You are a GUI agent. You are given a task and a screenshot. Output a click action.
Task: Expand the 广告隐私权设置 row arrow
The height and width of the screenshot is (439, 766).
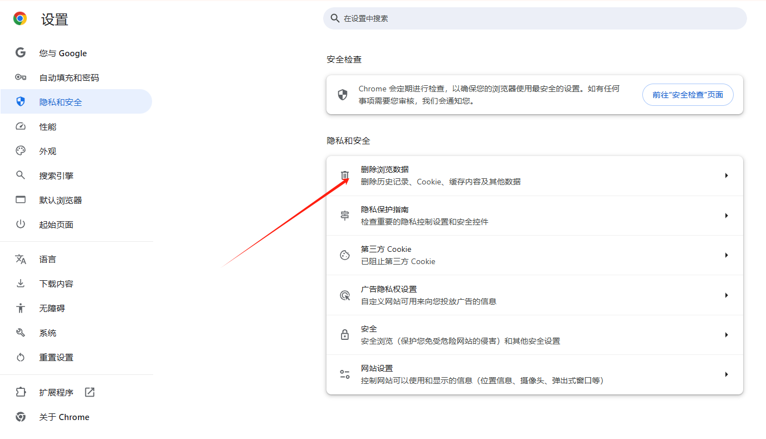point(726,295)
